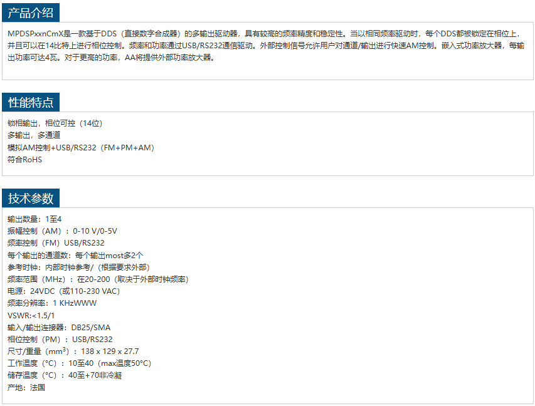Click the 产地：法国 parameter line
Image resolution: width=535 pixels, height=406 pixels.
26,387
